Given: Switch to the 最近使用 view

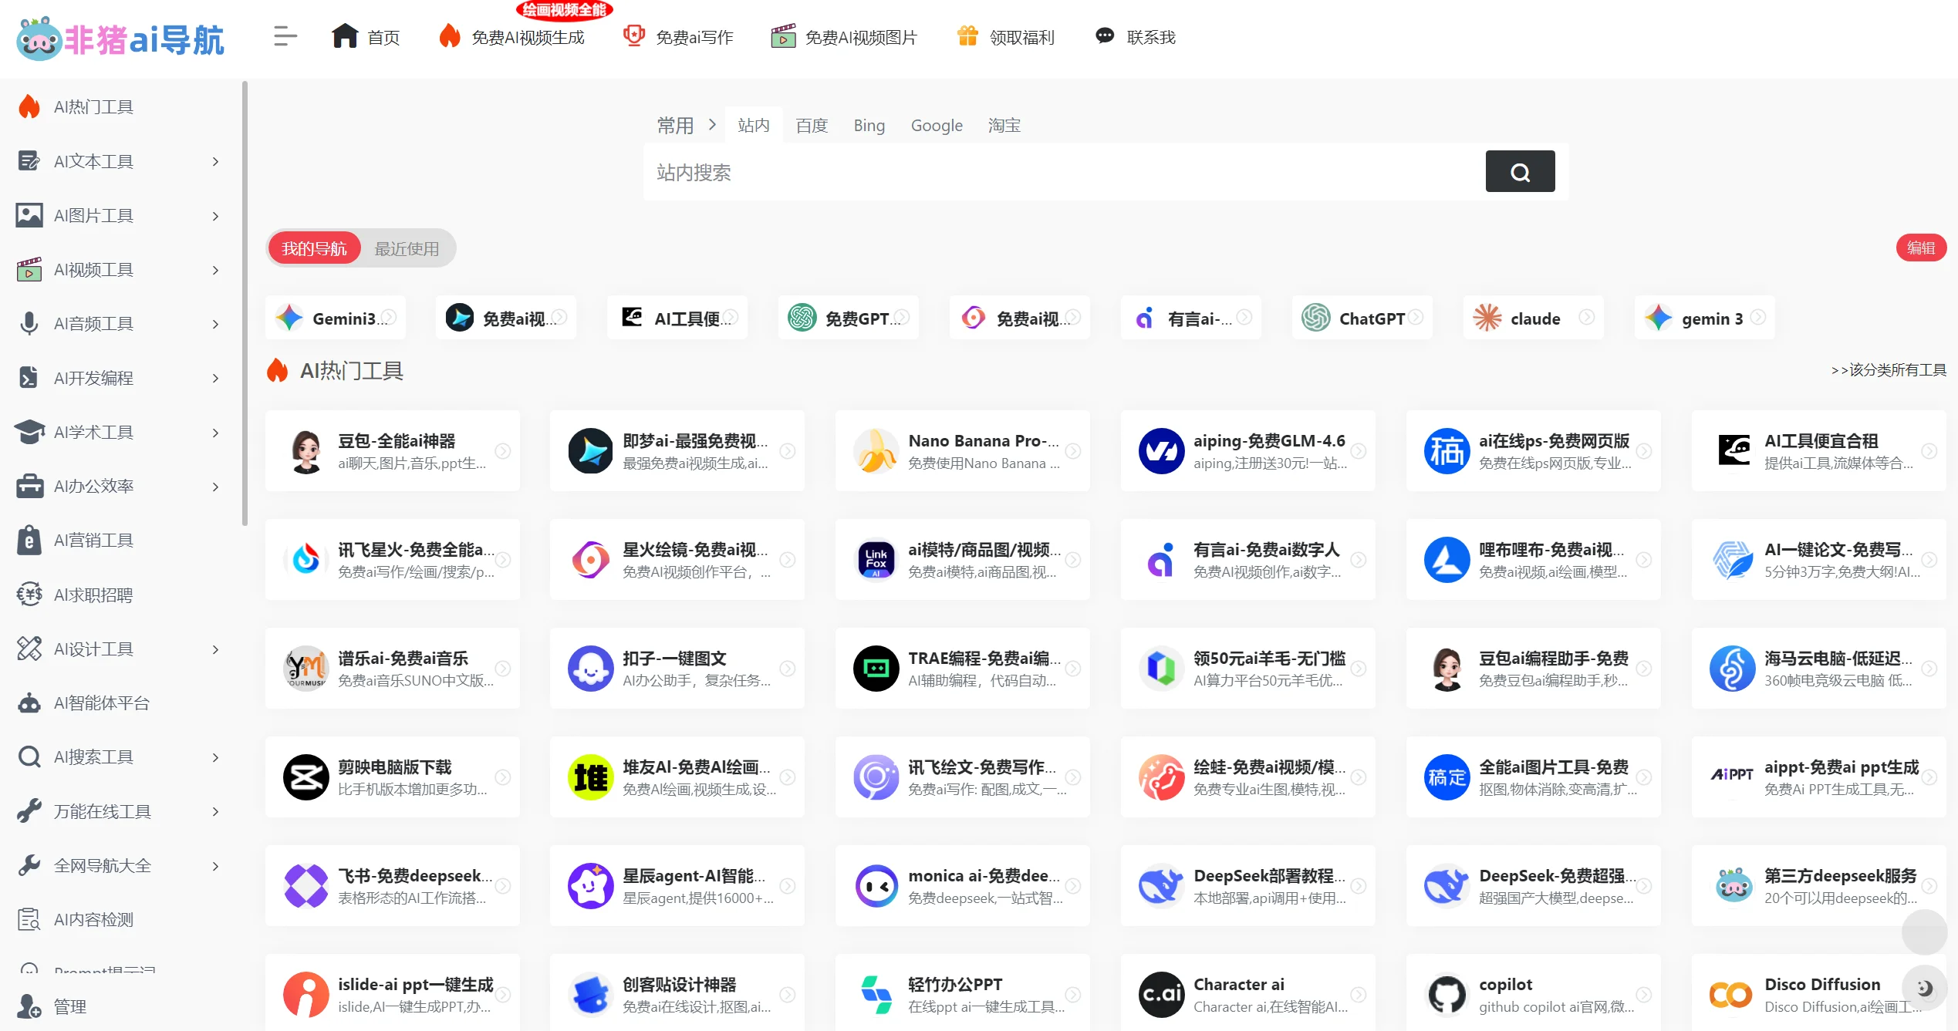Looking at the screenshot, I should coord(407,248).
